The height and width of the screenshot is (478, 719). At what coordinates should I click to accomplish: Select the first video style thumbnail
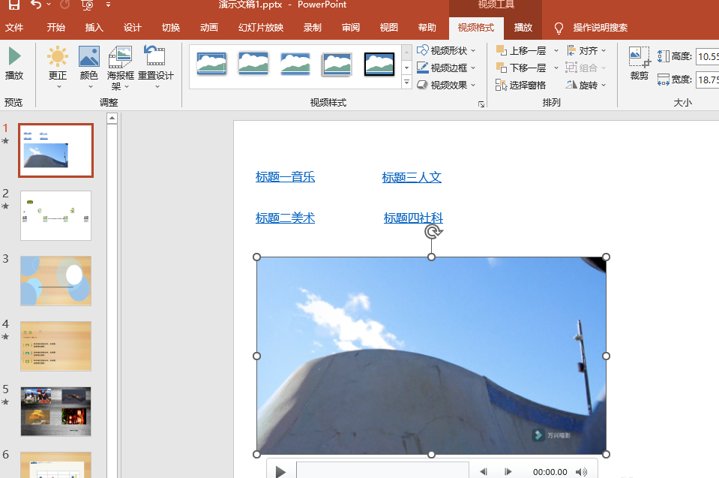point(211,64)
